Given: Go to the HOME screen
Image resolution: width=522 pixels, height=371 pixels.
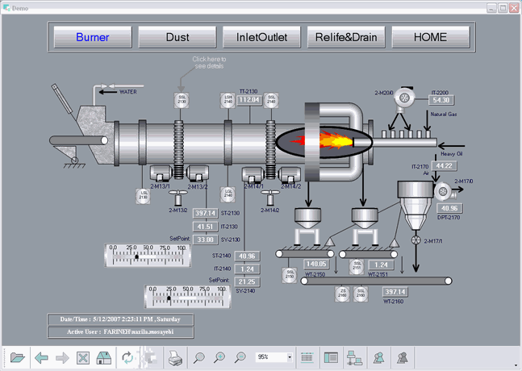Looking at the screenshot, I should 431,37.
